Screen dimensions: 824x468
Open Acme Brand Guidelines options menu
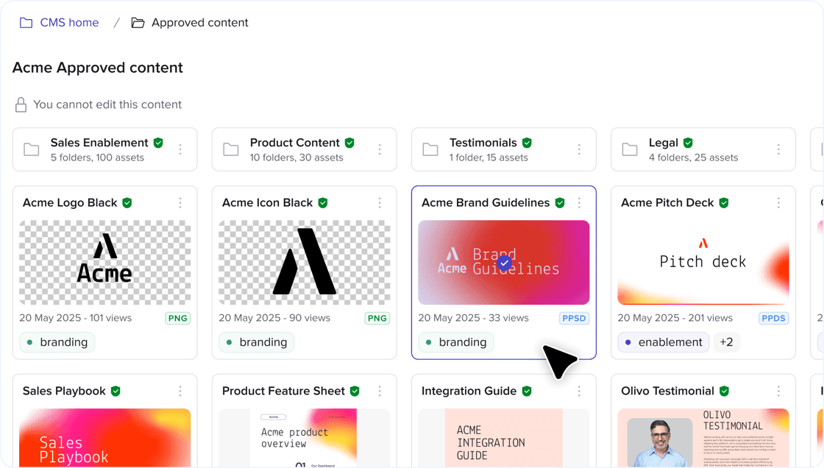(579, 202)
